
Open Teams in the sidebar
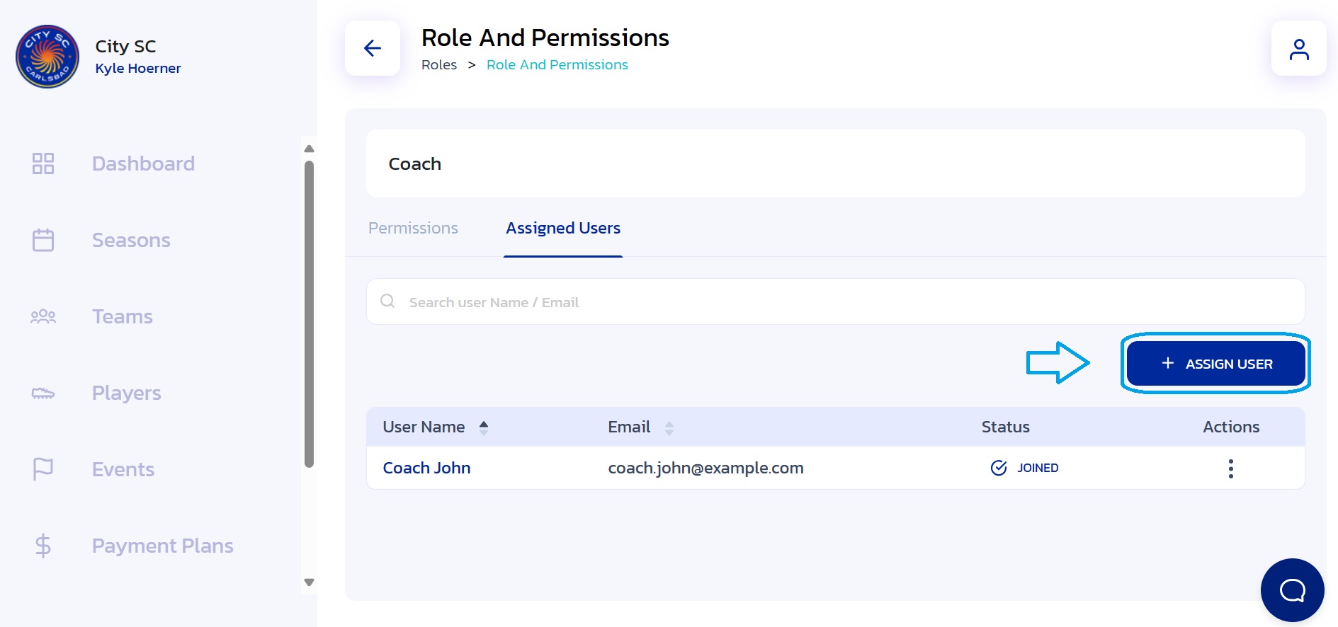coord(123,316)
